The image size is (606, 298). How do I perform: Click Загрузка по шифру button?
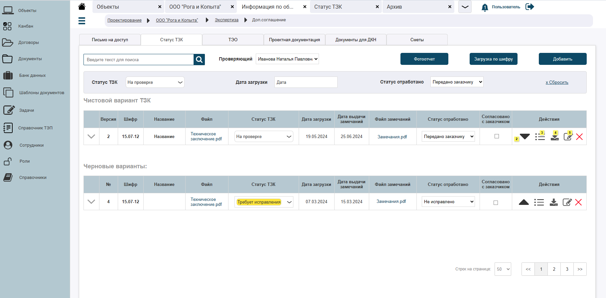(493, 59)
